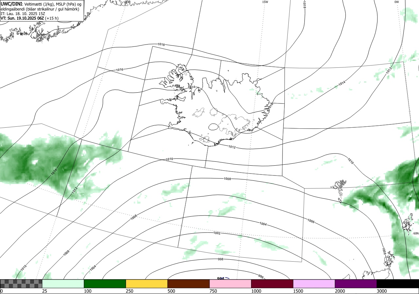The height and width of the screenshot is (294, 419).
Task: Click the yellow 250–500 legend swatch
Action: click(147, 284)
